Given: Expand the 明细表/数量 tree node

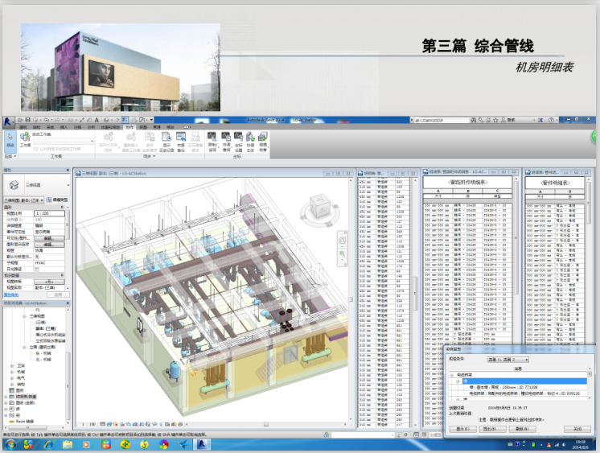Looking at the screenshot, I should (x=7, y=397).
